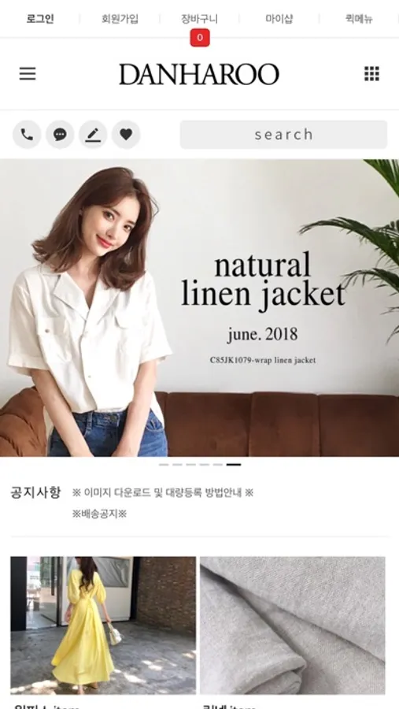
Task: Open the image download notice link
Action: pos(163,492)
